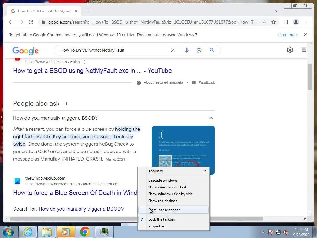Show hidden tray icons arrow
The width and height of the screenshot is (317, 238).
click(263, 232)
